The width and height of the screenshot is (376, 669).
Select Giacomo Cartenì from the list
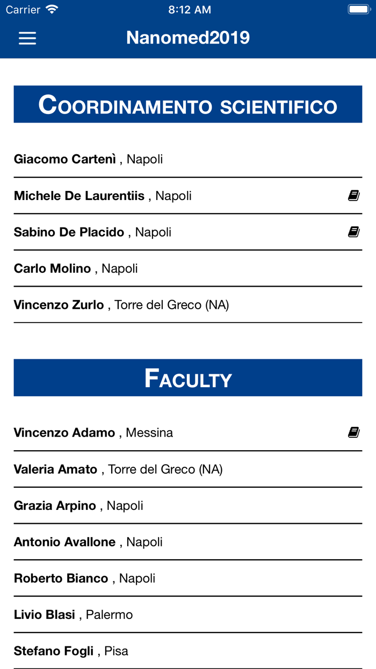89,159
